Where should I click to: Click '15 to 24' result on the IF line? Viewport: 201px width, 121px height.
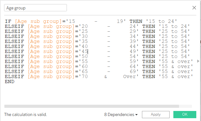coord(161,21)
